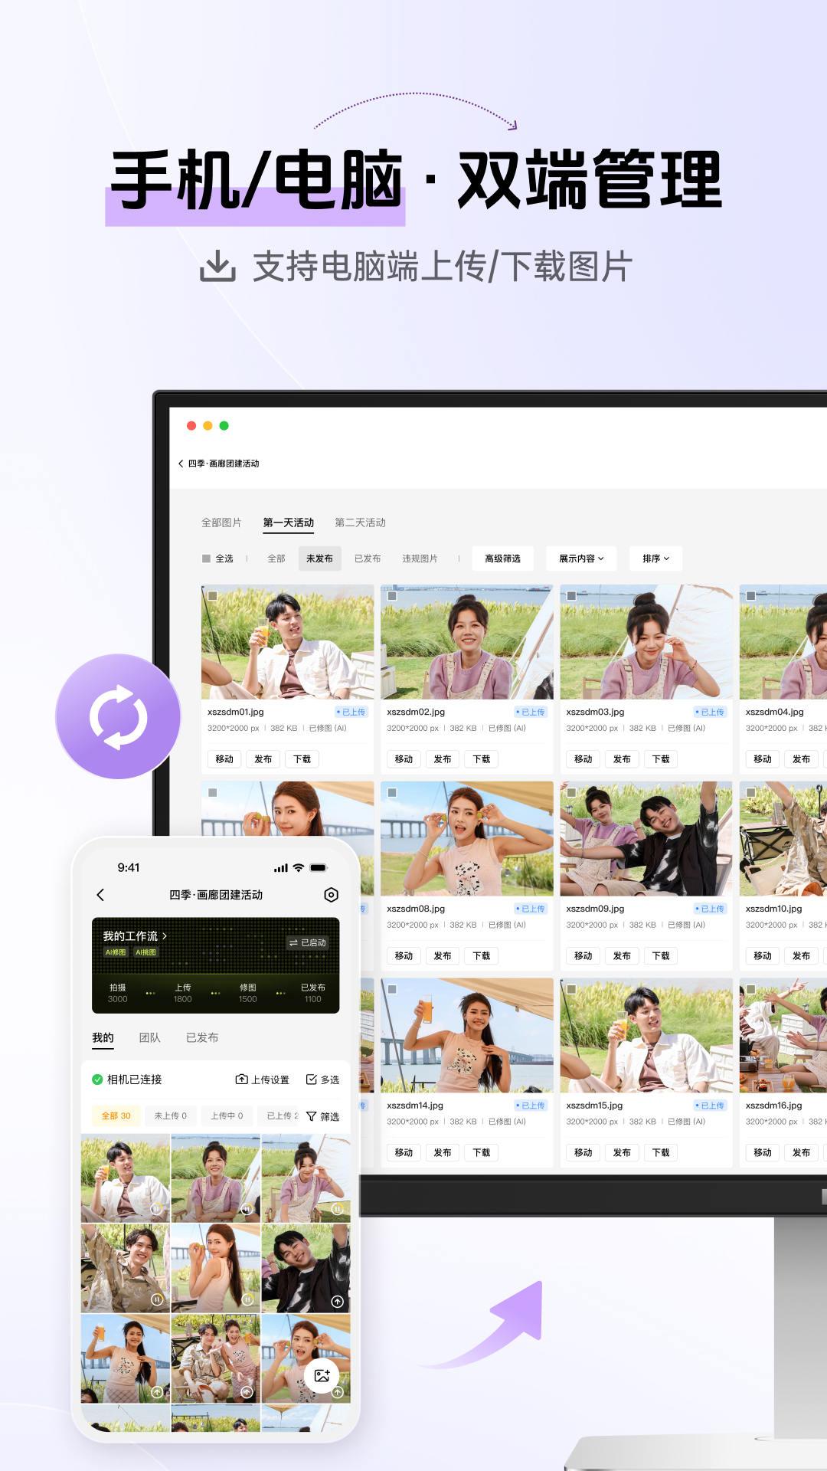Image resolution: width=827 pixels, height=1471 pixels.
Task: Expand 我的工作流 chevron
Action: 164,936
